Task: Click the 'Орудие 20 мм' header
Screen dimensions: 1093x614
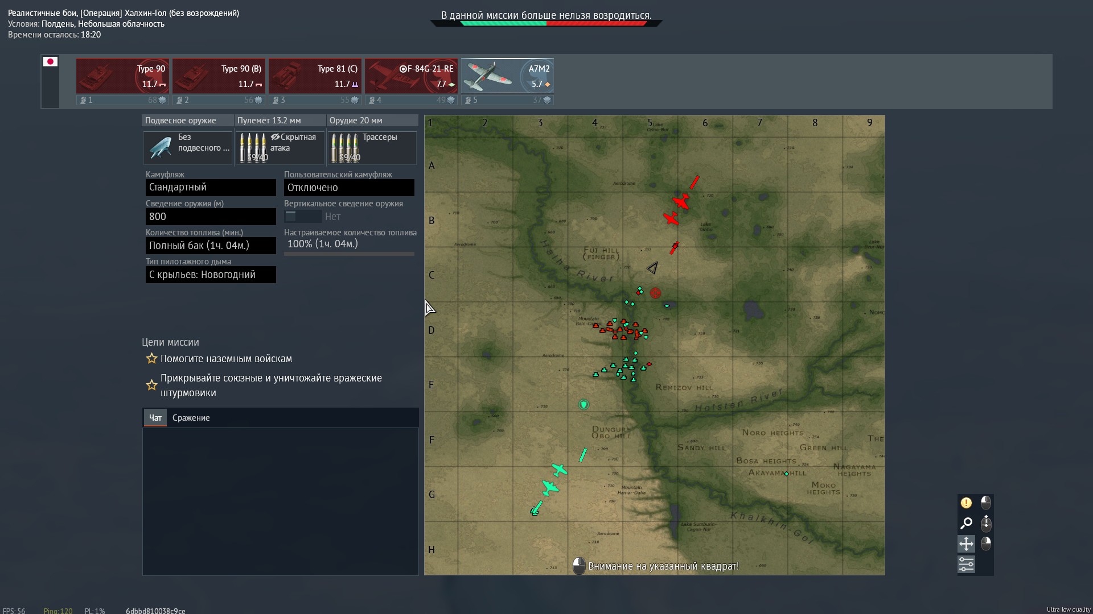Action: [x=372, y=121]
